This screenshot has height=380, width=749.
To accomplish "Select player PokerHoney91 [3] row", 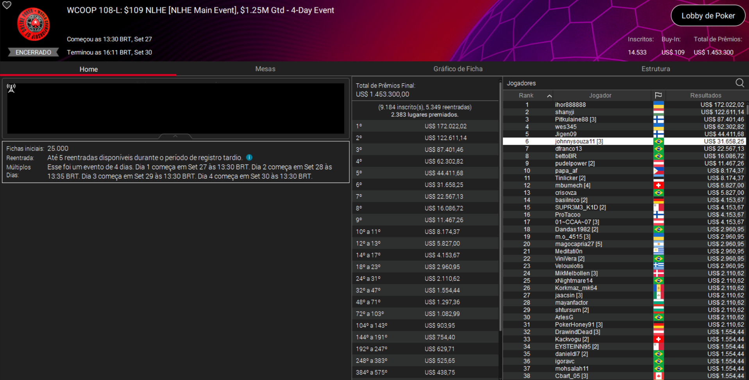I will (624, 325).
